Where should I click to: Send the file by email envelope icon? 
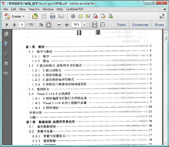pos(61,16)
